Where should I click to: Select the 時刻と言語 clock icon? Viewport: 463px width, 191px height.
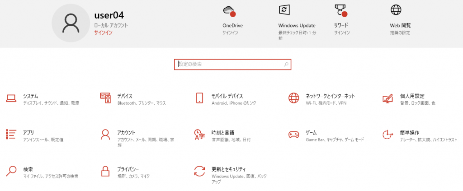point(199,135)
